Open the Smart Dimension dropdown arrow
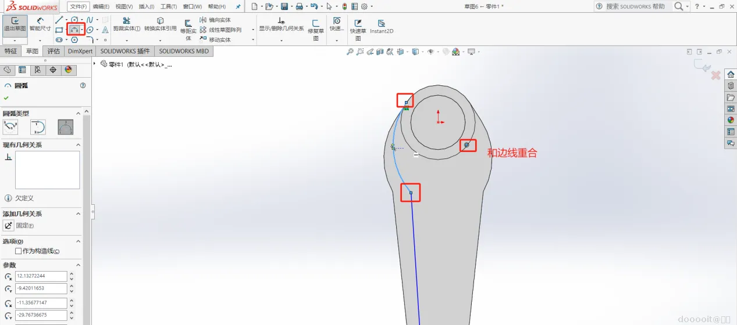This screenshot has height=325, width=737. click(x=40, y=41)
